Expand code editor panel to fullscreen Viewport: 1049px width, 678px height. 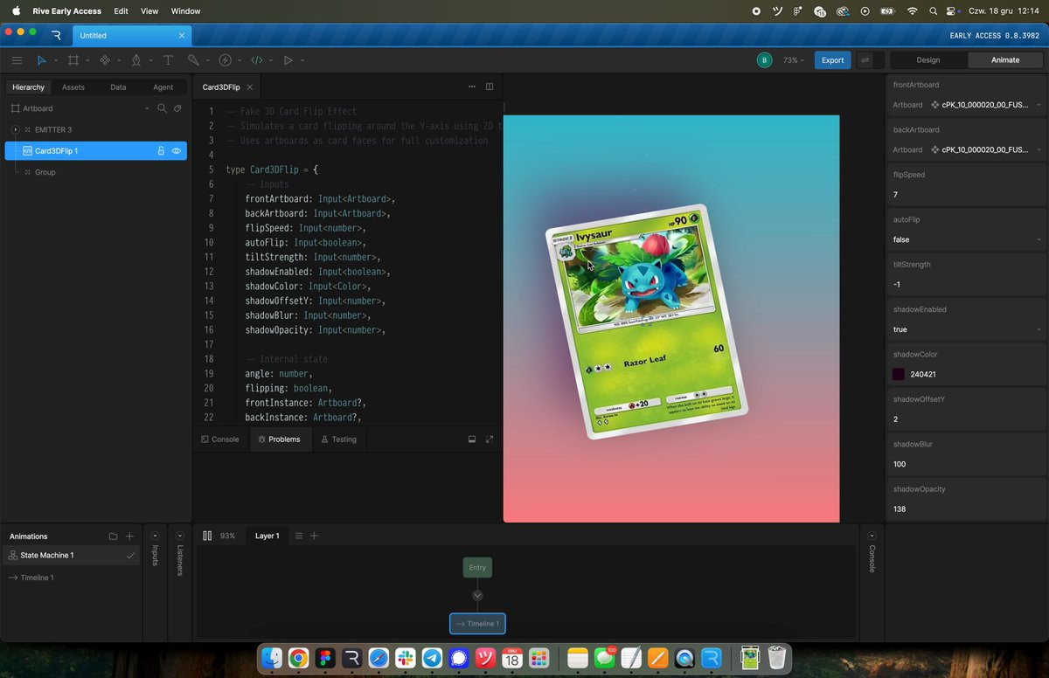point(490,439)
